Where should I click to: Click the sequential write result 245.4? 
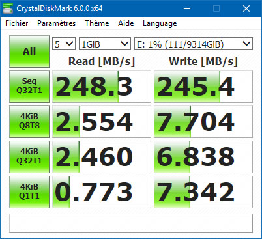click(203, 87)
